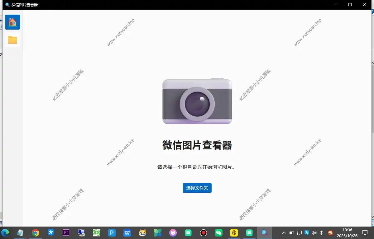Open the pink cat app in taskbar

tap(173, 233)
